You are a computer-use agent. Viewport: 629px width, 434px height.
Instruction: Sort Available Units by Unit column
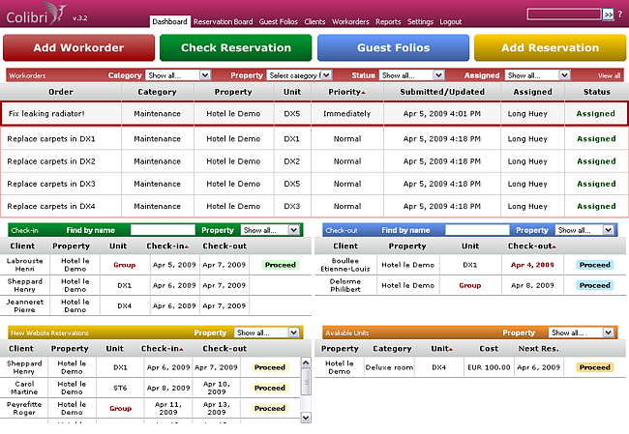click(x=441, y=349)
